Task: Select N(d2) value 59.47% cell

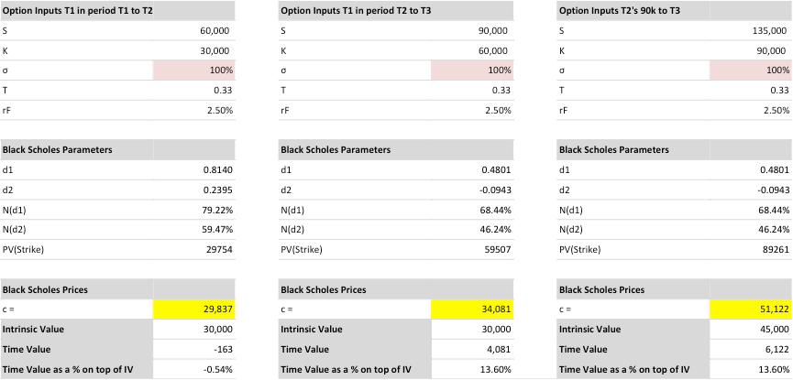Action: (193, 230)
